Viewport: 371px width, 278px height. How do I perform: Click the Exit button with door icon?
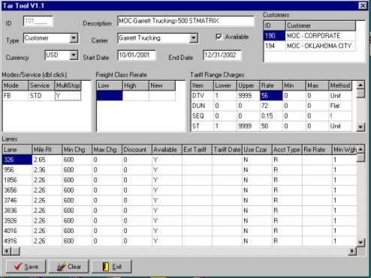(x=112, y=267)
